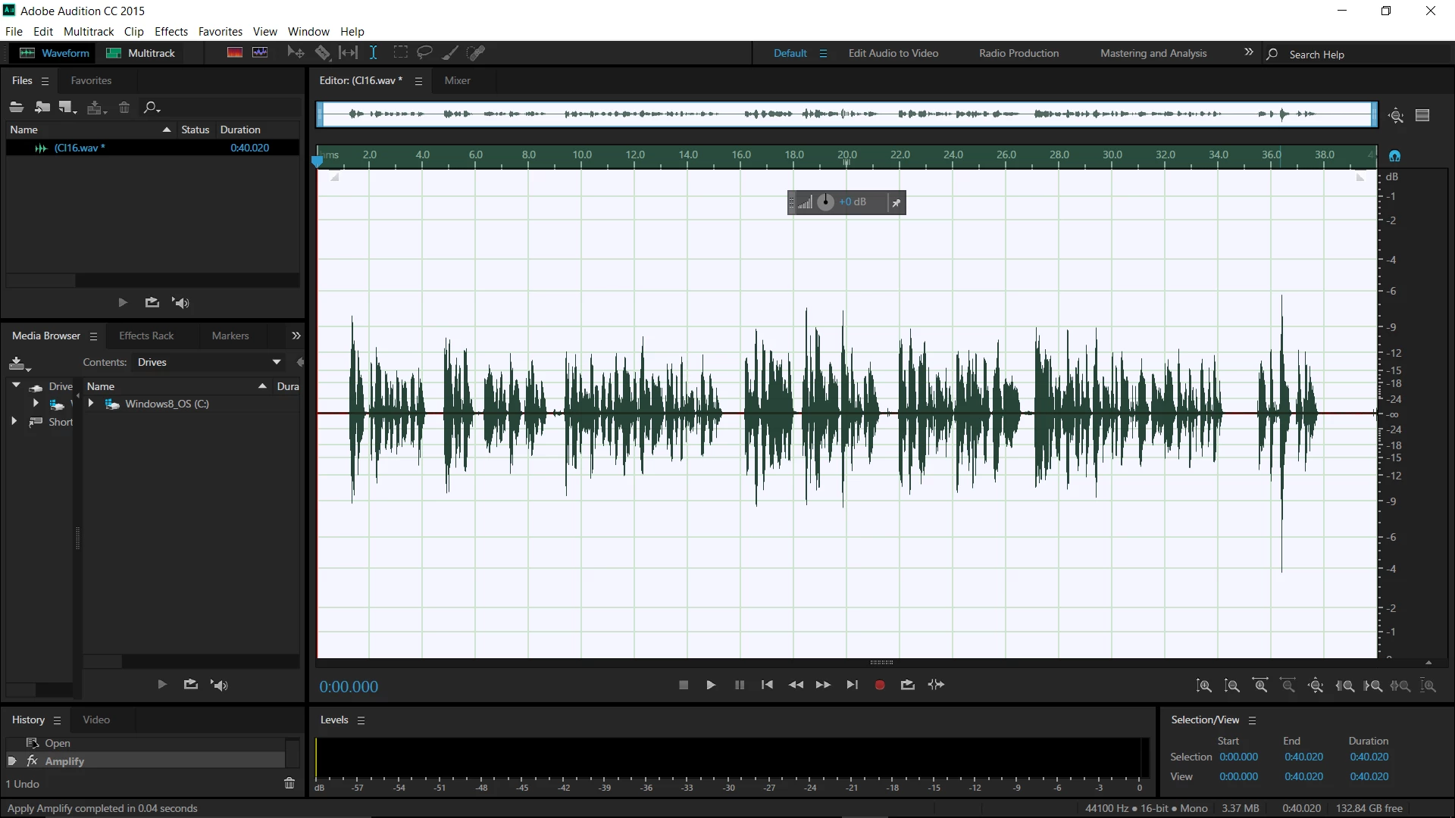
Task: Click the Open File folder icon
Action: point(17,108)
